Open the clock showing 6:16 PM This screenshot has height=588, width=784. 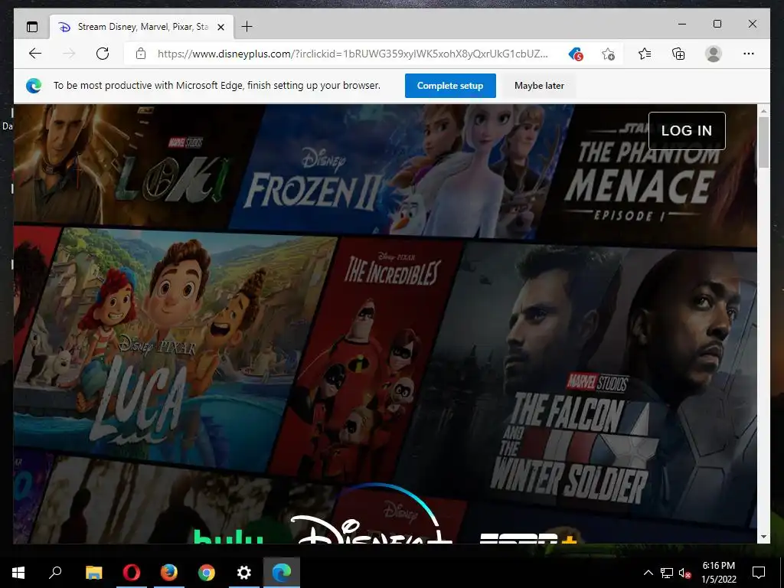click(718, 572)
